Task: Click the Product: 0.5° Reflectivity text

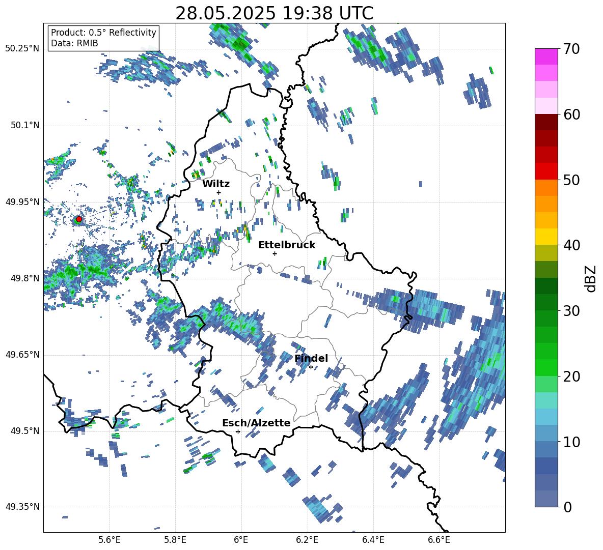Action: click(103, 32)
